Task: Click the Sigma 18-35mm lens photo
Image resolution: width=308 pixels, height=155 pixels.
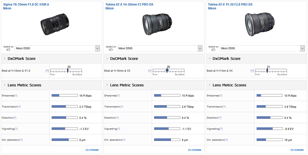Action: tap(55, 24)
